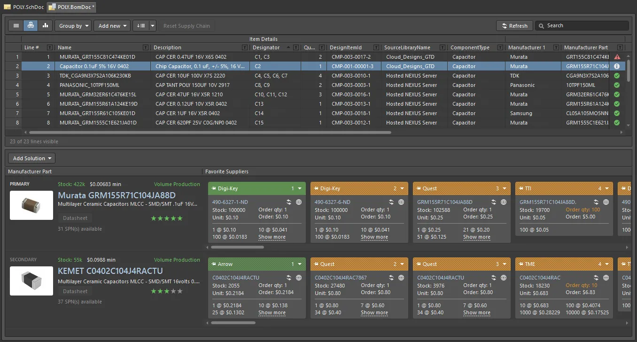Open the chart view icon in toolbar
This screenshot has height=342, width=637.
click(x=45, y=26)
